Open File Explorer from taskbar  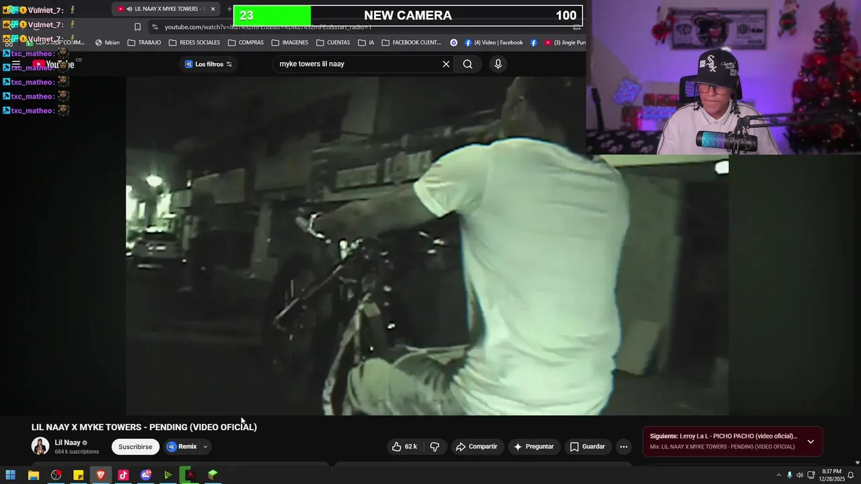33,475
